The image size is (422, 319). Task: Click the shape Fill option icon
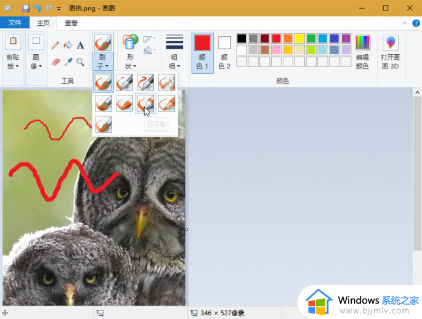click(x=149, y=50)
